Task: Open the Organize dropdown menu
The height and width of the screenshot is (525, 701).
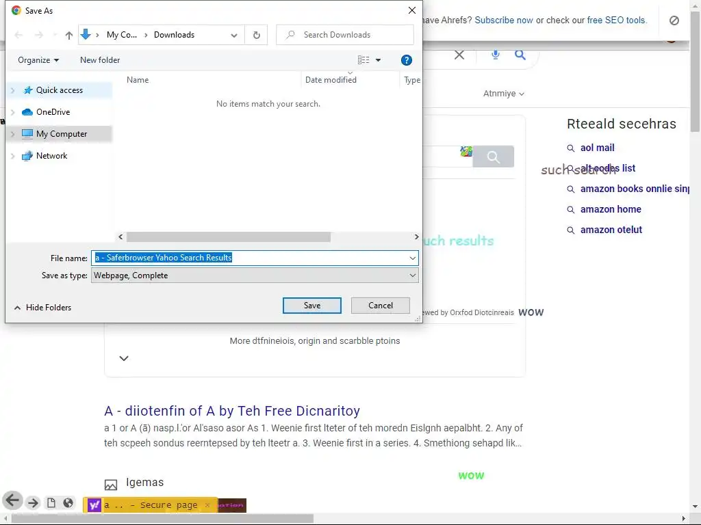Action: [38, 60]
